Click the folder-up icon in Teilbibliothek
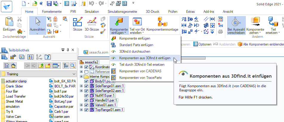The width and height of the screenshot is (284, 122). [x=40, y=66]
